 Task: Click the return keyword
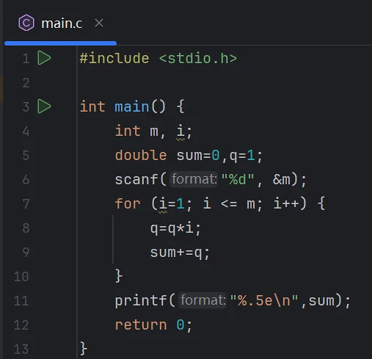[141, 324]
